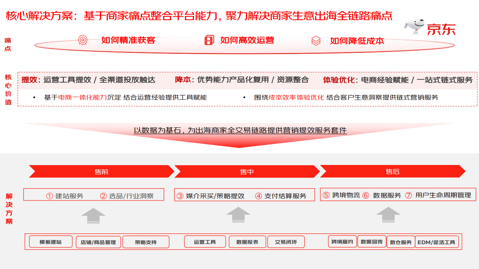This screenshot has height=269, width=479.
Task: Select the 售后 stage arrow banner
Action: [x=393, y=171]
